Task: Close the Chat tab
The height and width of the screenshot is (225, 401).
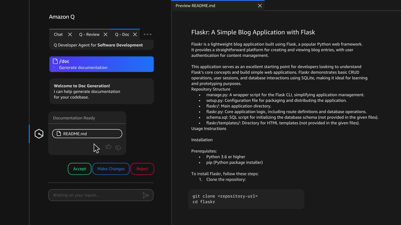Action: click(70, 34)
